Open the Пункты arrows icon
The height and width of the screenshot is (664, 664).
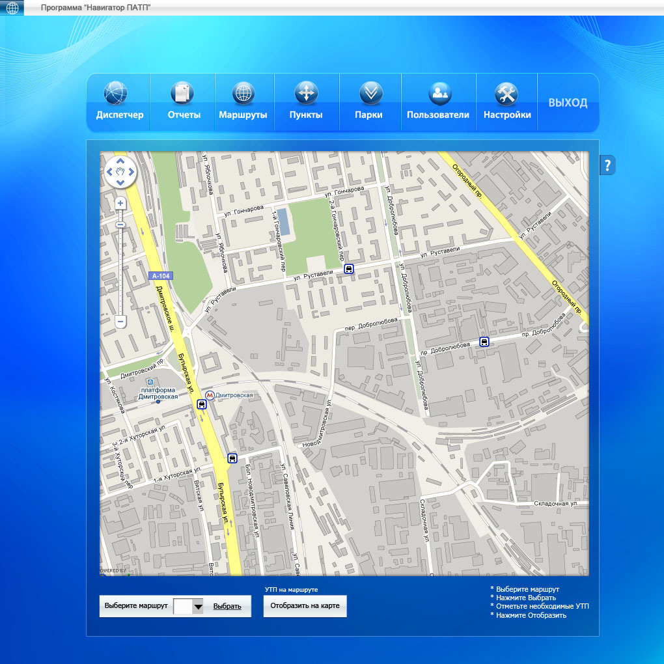[x=306, y=93]
